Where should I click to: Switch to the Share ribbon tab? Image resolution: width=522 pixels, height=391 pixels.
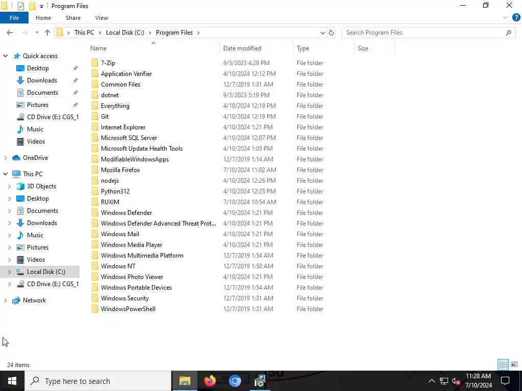[73, 18]
